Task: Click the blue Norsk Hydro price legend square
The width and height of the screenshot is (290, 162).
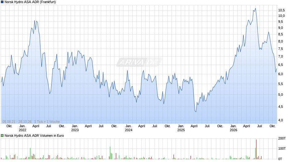Action: pyautogui.click(x=2, y=2)
